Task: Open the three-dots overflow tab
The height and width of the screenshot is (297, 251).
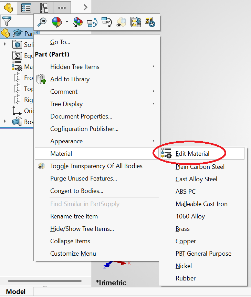Action: pos(62,8)
